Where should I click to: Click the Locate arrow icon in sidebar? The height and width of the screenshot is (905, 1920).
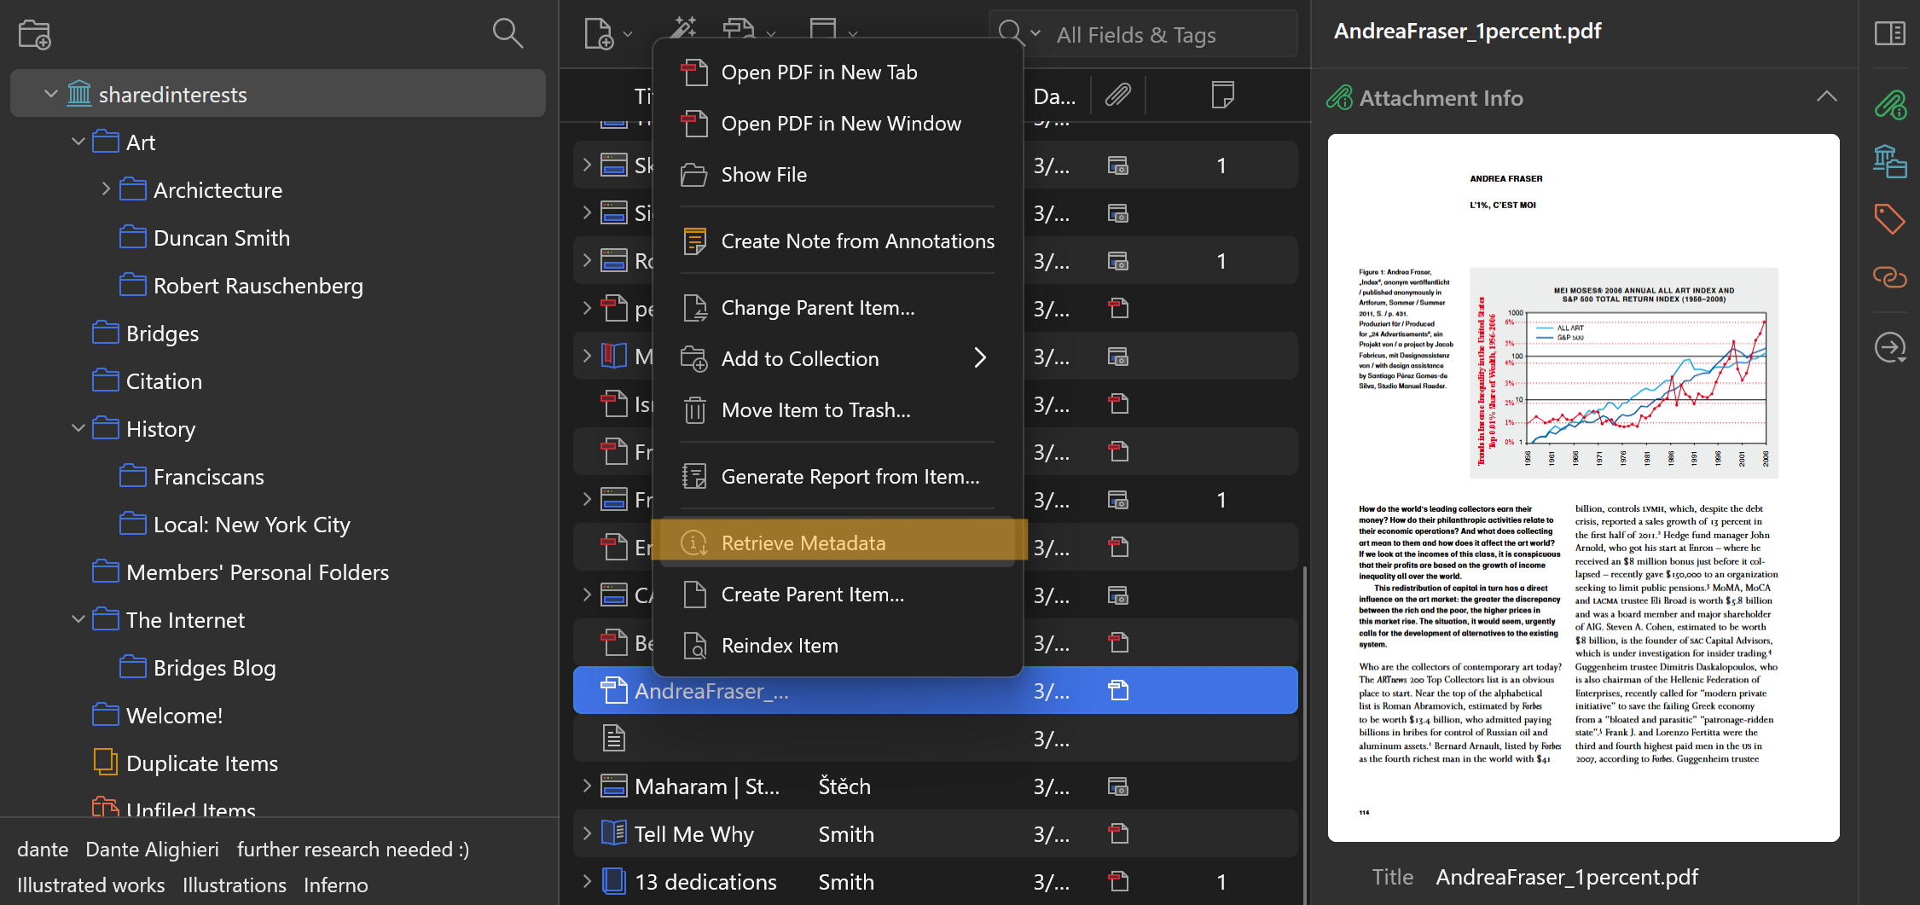point(1889,347)
